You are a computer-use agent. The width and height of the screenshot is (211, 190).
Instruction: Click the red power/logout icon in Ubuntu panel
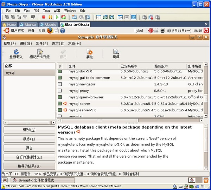tap(206, 31)
